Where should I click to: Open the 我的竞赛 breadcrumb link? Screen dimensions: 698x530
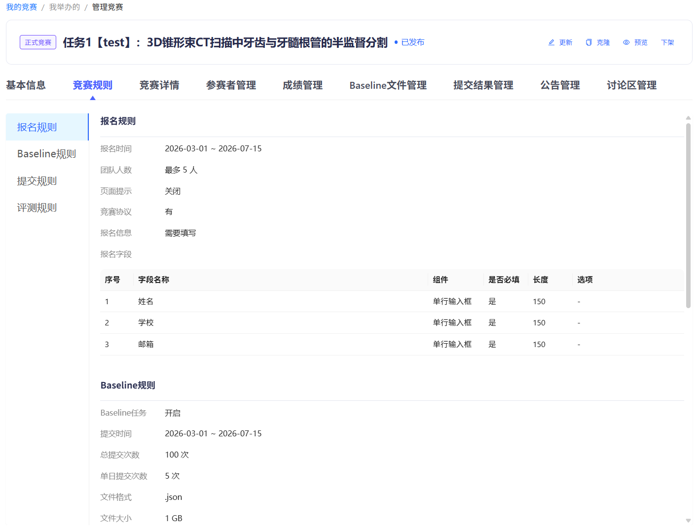coord(22,7)
